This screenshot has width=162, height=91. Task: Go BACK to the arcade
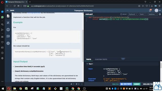click(10, 10)
